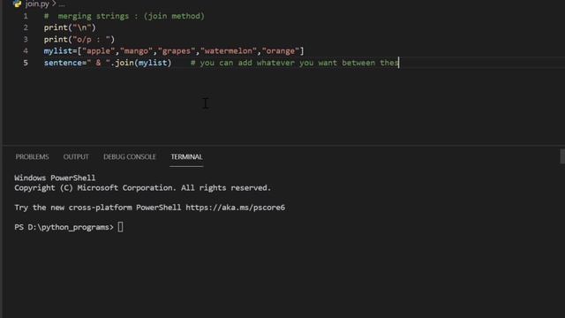Viewport: 565px width, 318px height.
Task: Open the PROBLEMS panel tab
Action: click(x=32, y=157)
